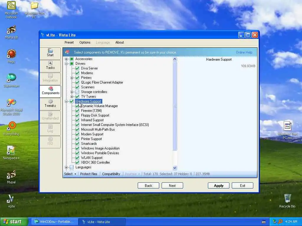This screenshot has width=302, height=226.
Task: Launch Microsoft Visual Studio 2008 shortcut
Action: tap(11, 107)
